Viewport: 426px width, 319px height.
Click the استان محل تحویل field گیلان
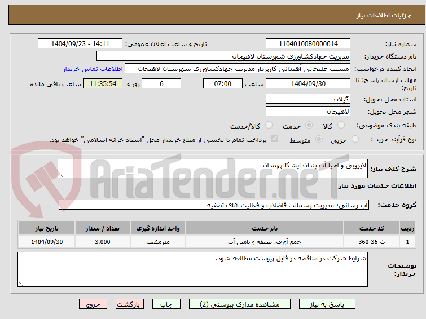308,99
